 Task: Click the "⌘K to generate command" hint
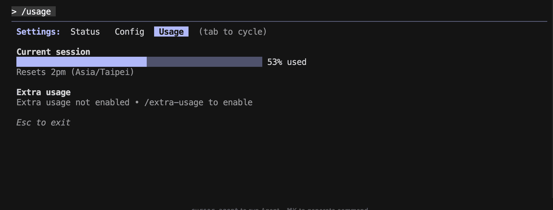(x=327, y=209)
